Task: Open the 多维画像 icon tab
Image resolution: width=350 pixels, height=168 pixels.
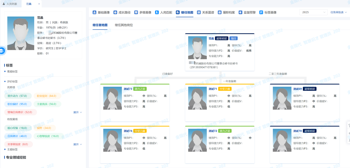Action: pyautogui.click(x=136, y=12)
